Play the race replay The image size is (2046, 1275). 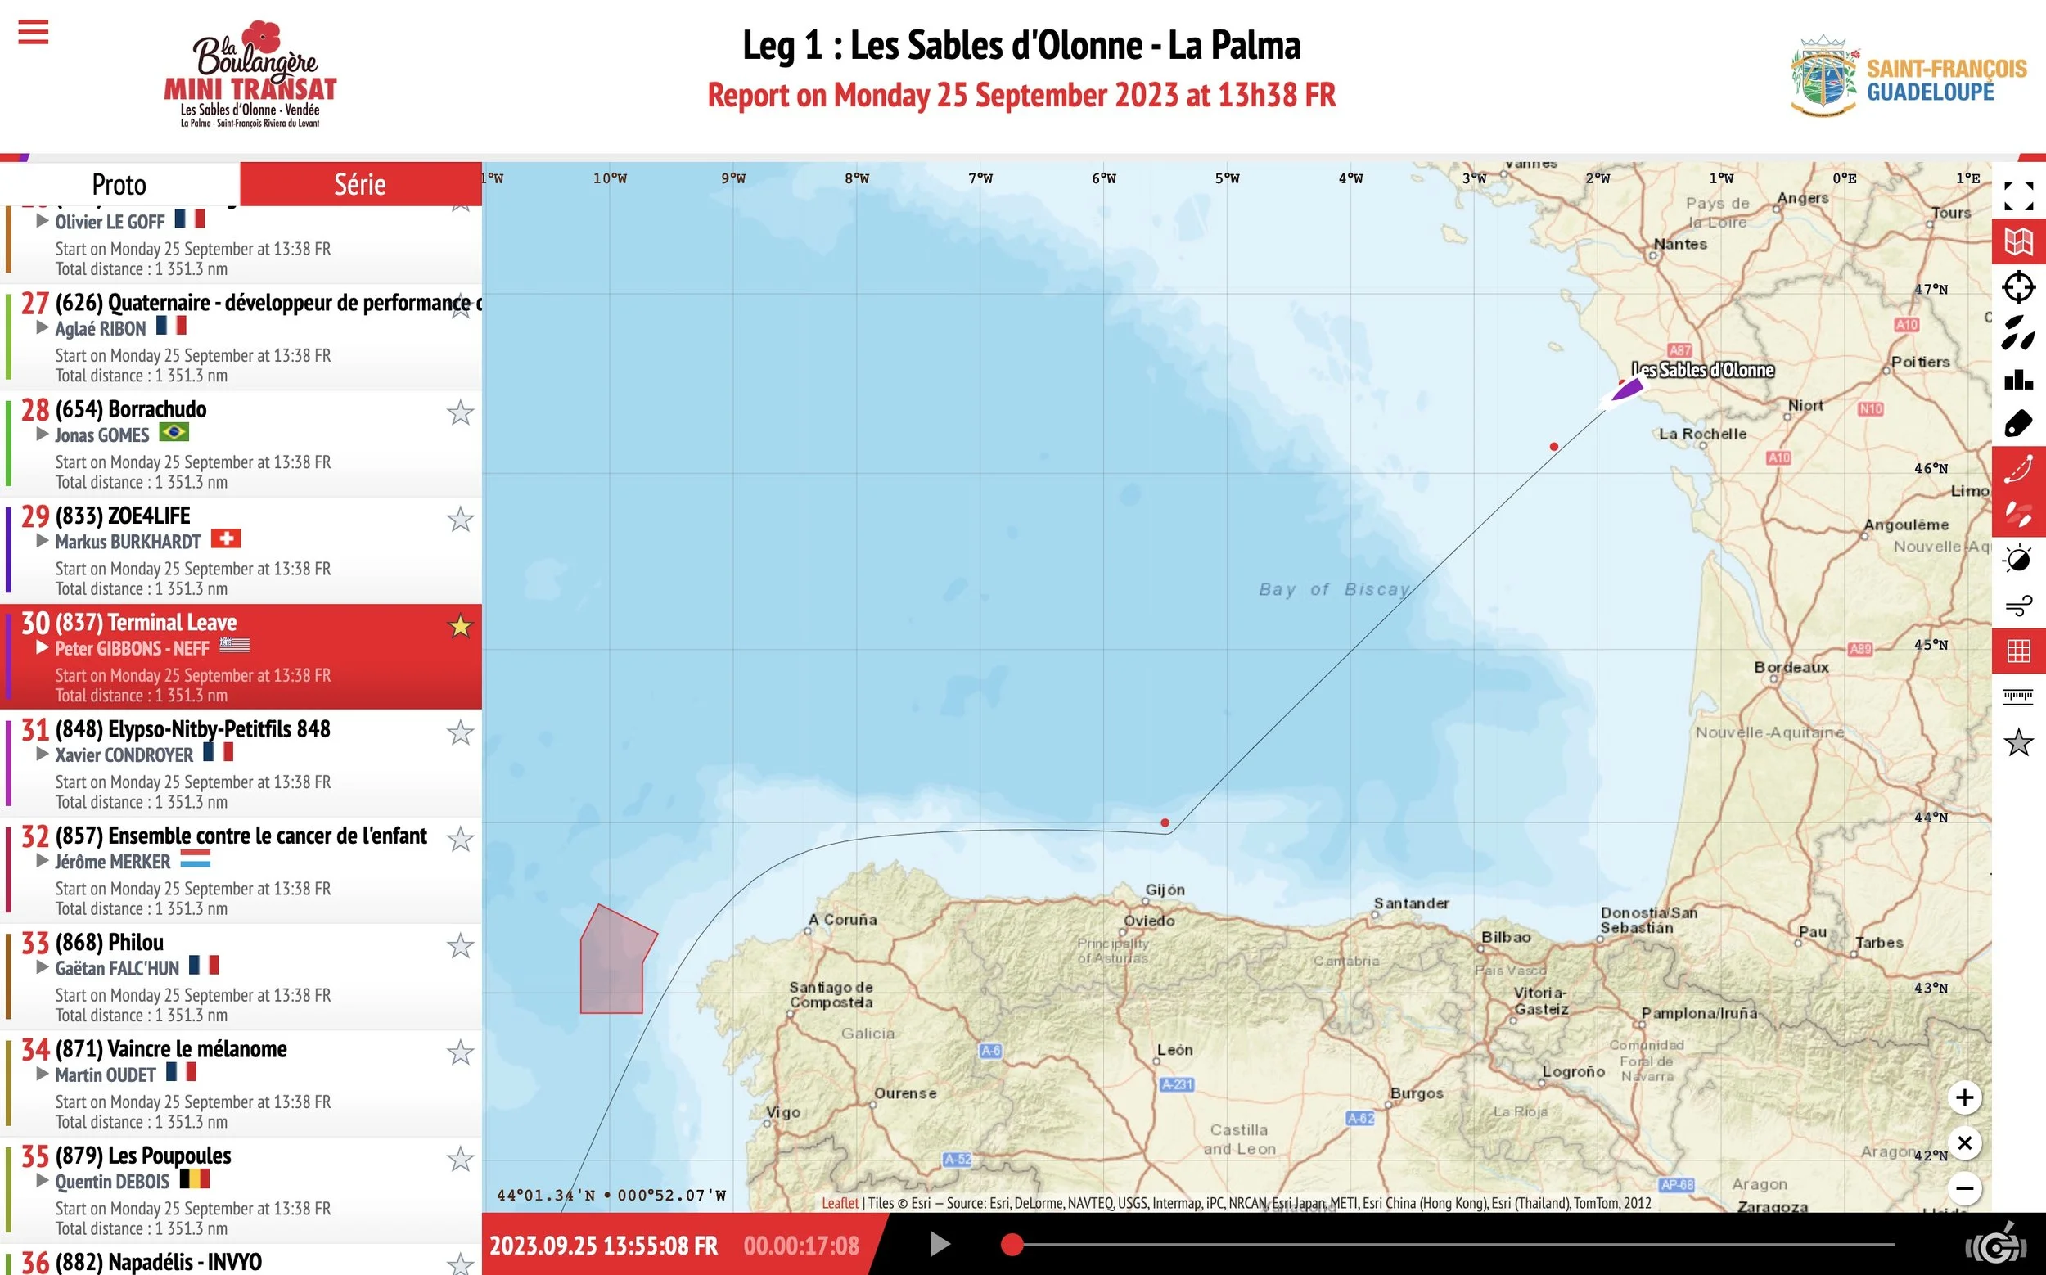(x=940, y=1244)
